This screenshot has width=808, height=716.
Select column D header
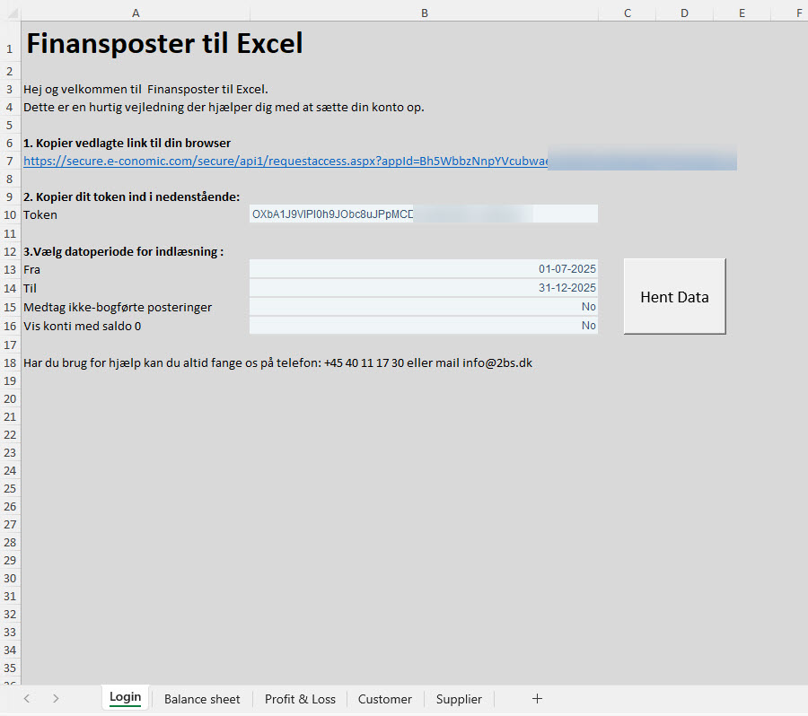(x=684, y=13)
